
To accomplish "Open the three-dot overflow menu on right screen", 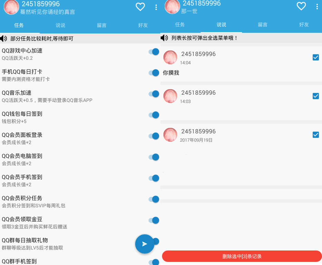I will pos(318,7).
